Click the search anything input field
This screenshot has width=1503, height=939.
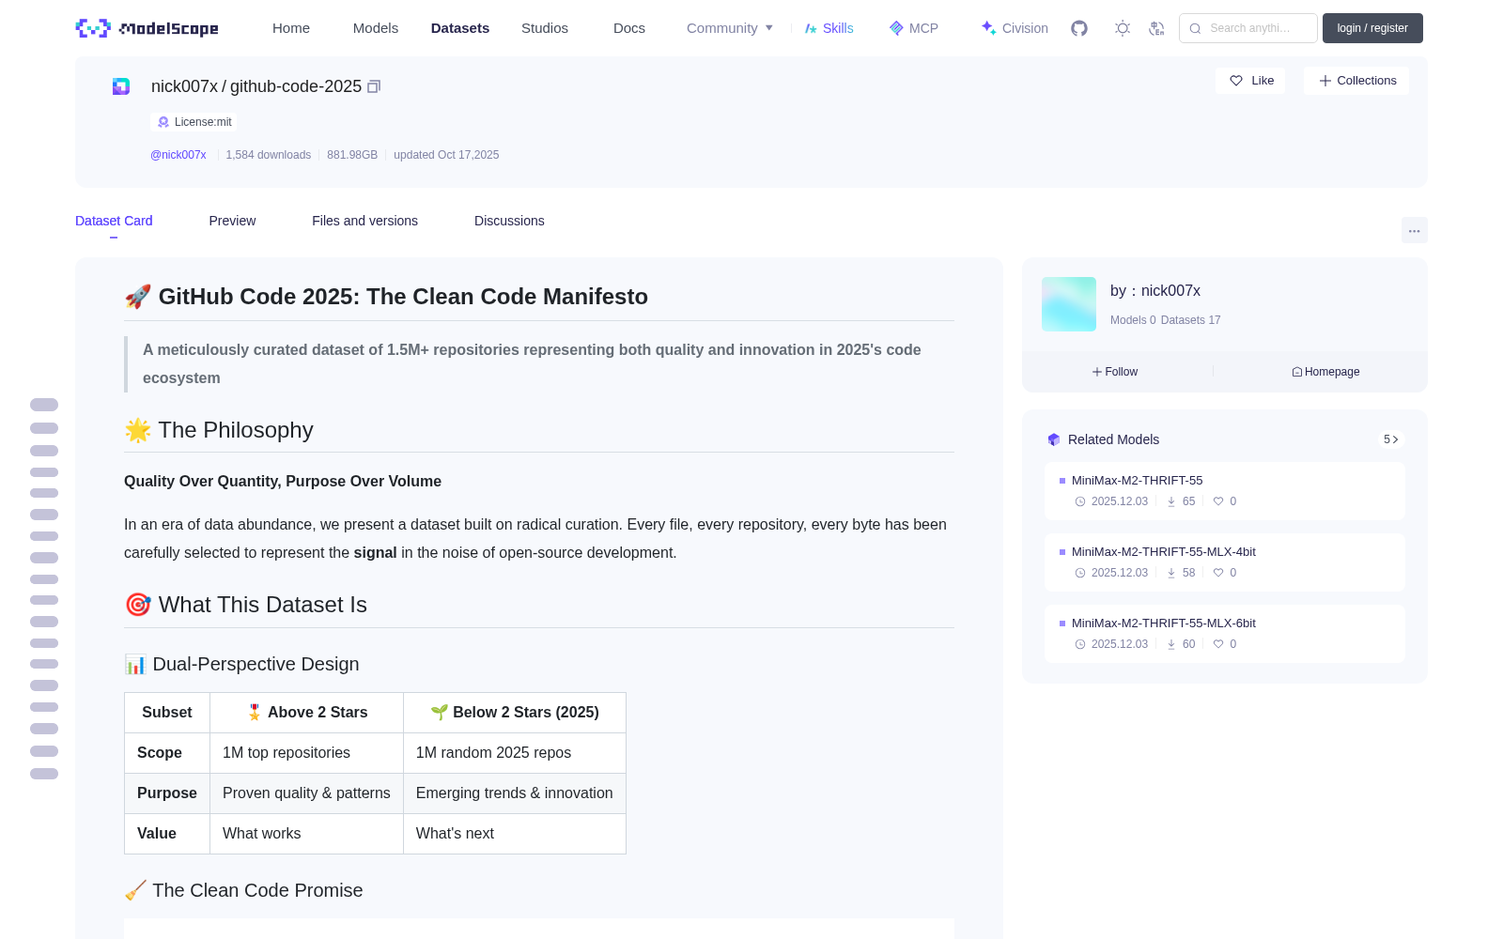coord(1248,28)
